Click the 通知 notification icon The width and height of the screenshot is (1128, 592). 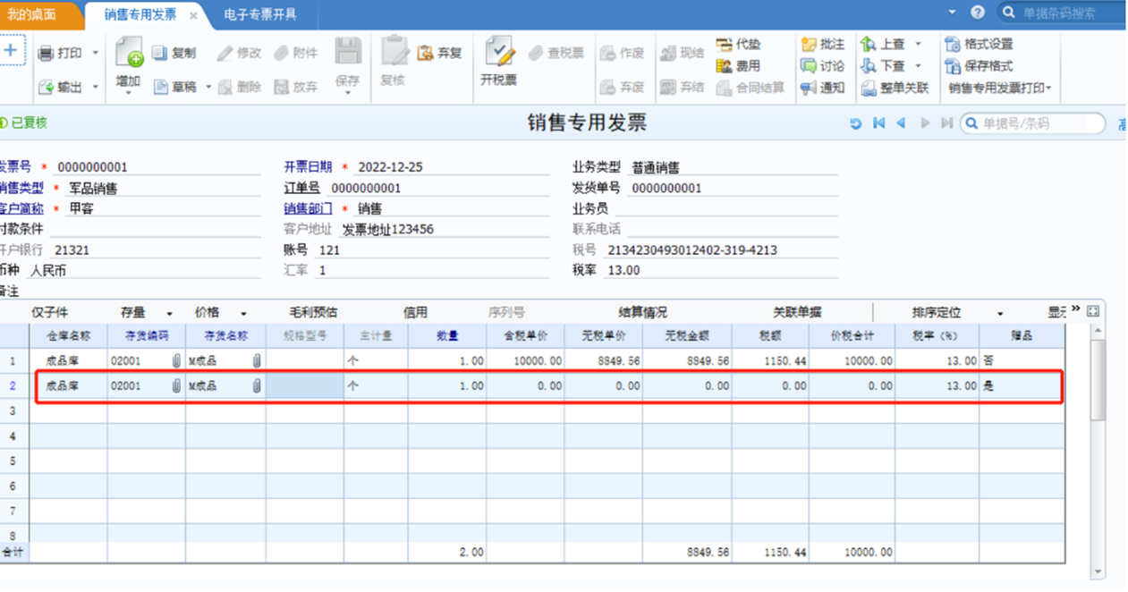[809, 87]
